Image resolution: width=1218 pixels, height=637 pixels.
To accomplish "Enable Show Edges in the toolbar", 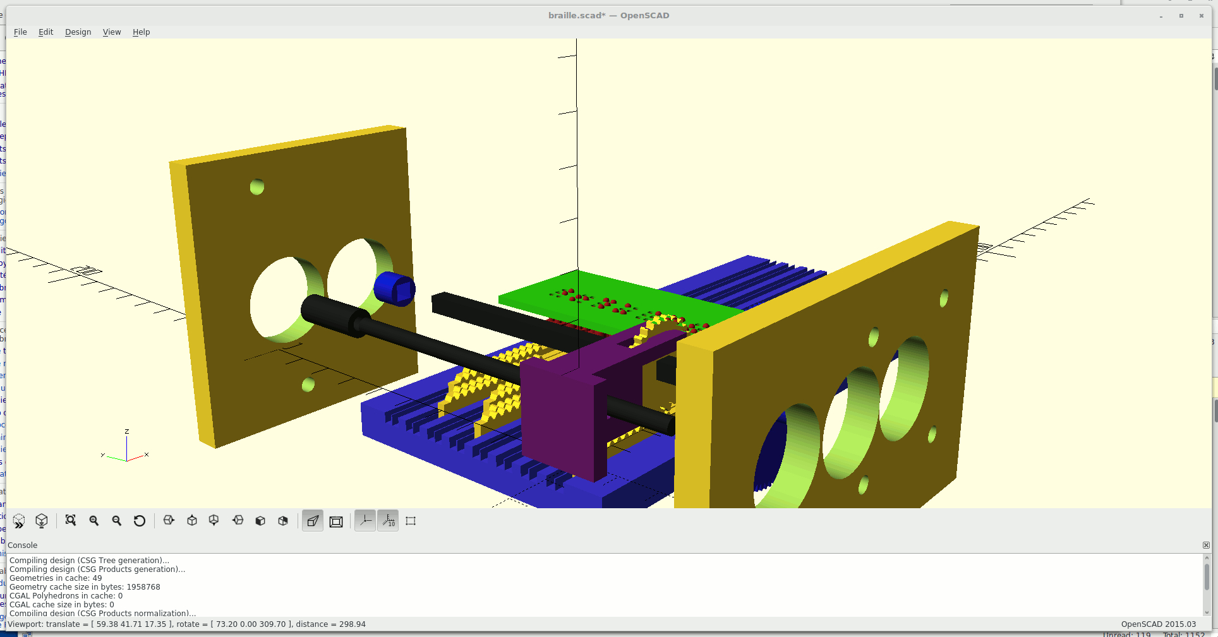I will pos(411,521).
